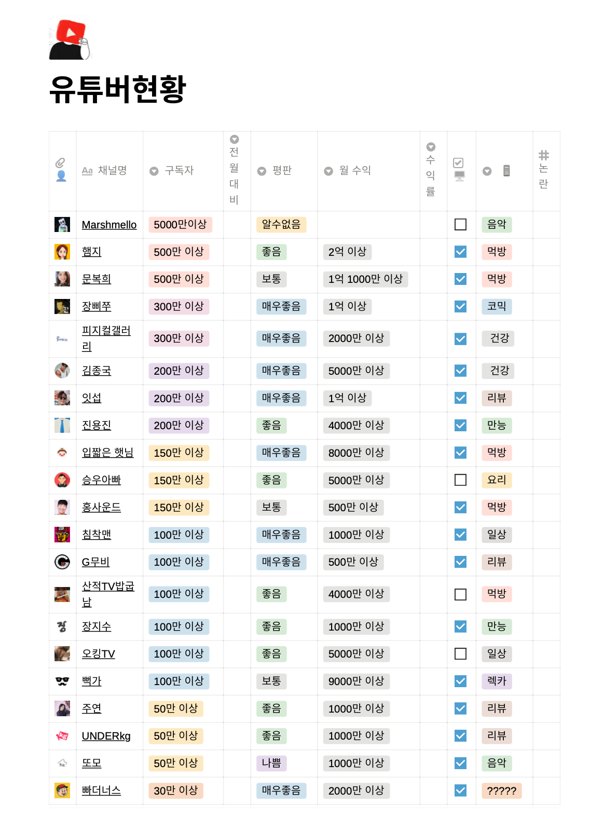
Task: Open the UNDERkg channel page
Action: (106, 736)
